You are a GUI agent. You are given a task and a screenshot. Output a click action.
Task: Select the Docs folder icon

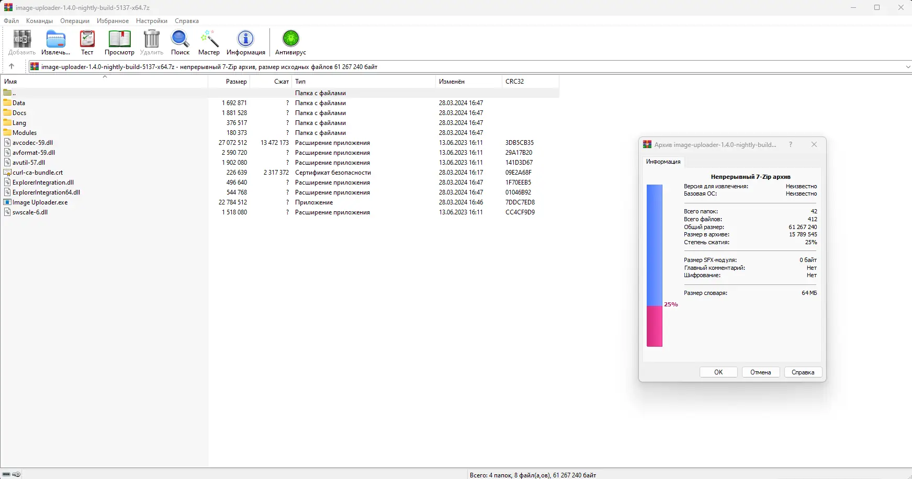click(7, 112)
